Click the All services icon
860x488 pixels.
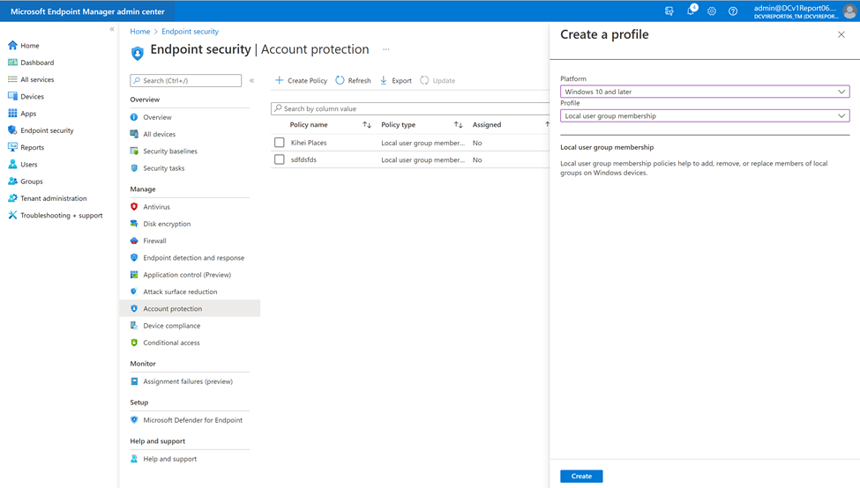12,79
